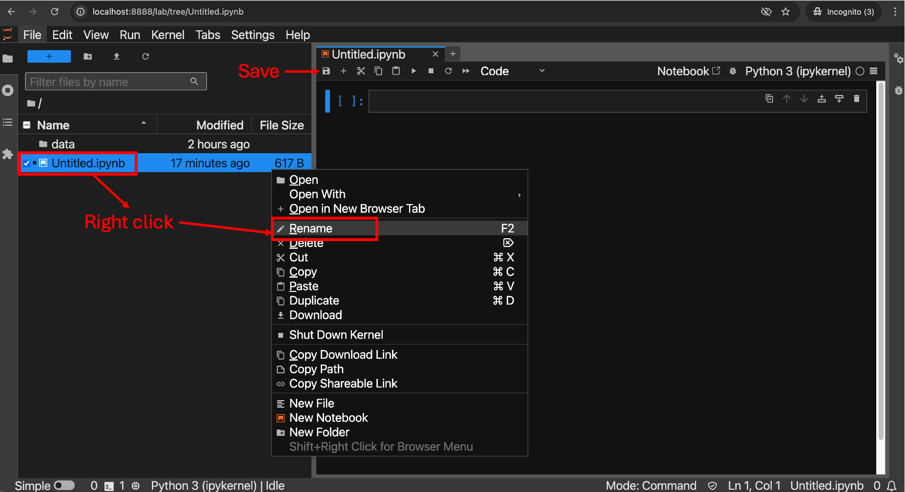Restart kernel and run all cells icon
Viewport: 905px width, 492px height.
[x=466, y=71]
